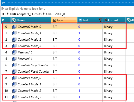Open Format dropdown for Counter1 Mode_3
134x102 pixels.
114,97
